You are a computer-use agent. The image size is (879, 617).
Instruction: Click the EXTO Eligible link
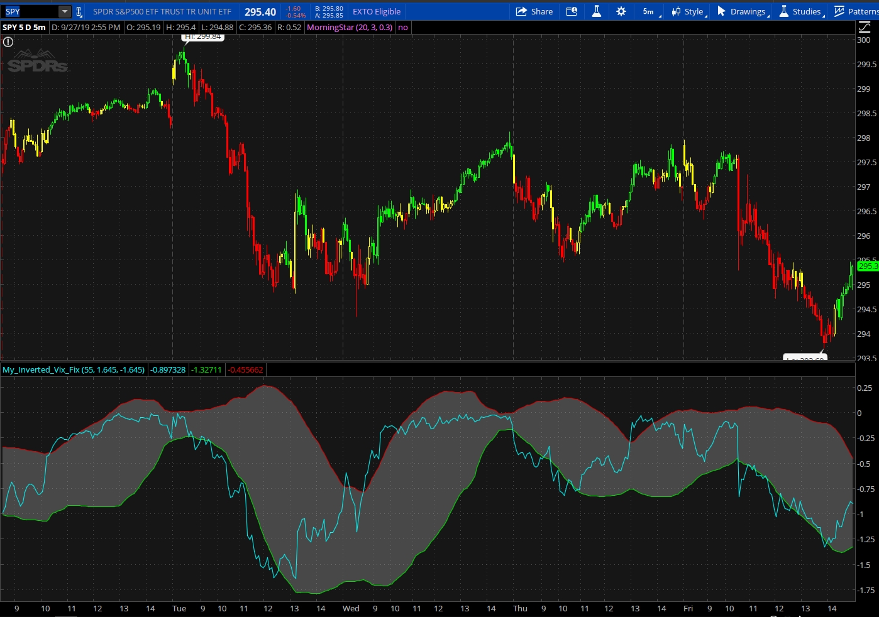point(376,11)
